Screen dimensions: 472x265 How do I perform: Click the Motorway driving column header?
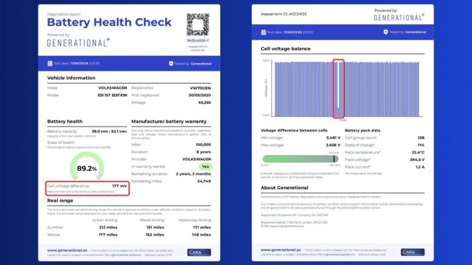(195, 220)
